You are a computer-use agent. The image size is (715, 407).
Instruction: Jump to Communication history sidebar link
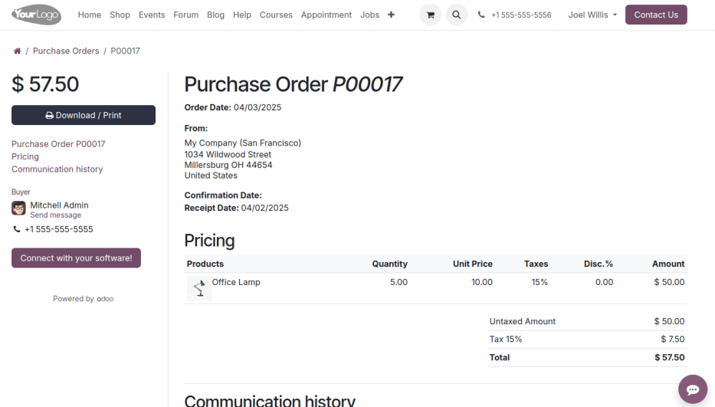[57, 169]
